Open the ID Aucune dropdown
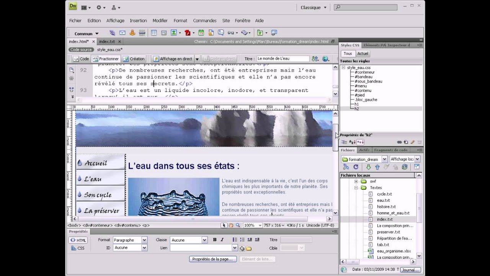This screenshot has height=276, width=490. coord(144,248)
